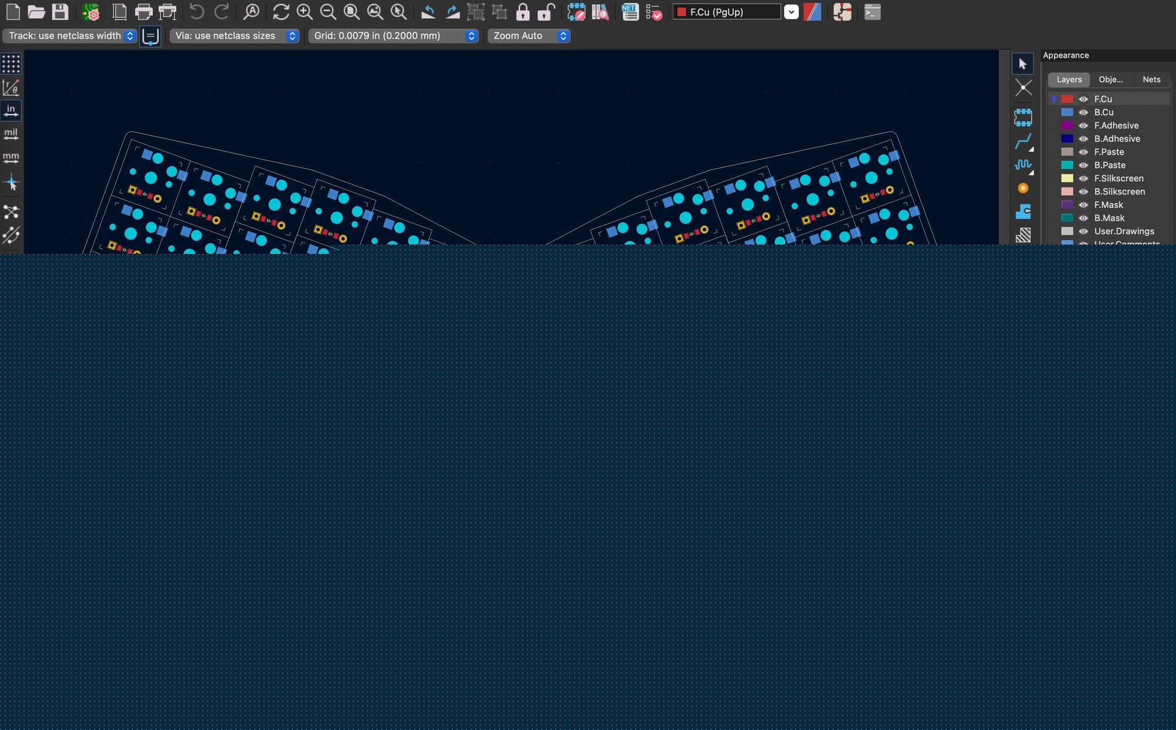Switch to the Objects tab
This screenshot has height=730, width=1176.
[1111, 79]
